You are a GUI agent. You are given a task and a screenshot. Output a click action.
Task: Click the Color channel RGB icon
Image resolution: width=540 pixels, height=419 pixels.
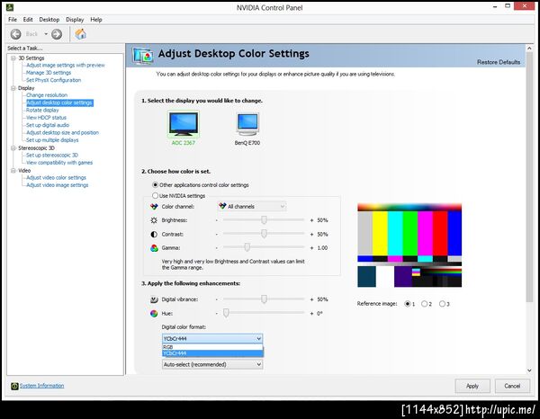154,207
